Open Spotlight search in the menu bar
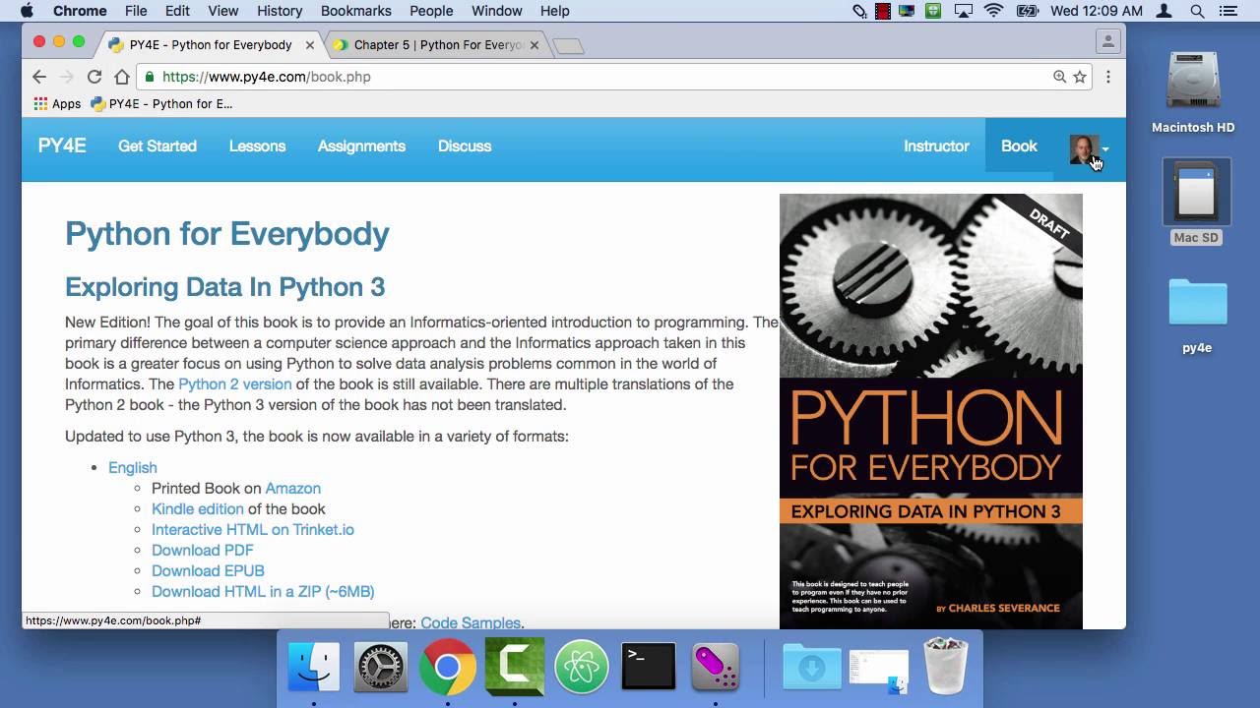This screenshot has width=1260, height=708. 1198,11
